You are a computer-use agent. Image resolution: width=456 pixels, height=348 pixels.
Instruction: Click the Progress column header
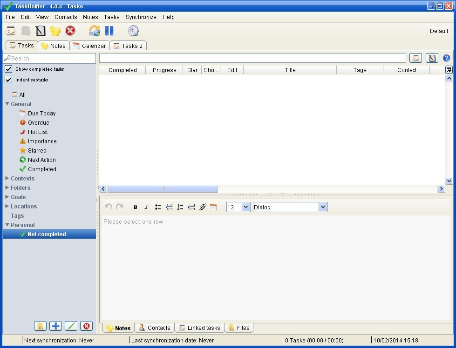164,70
